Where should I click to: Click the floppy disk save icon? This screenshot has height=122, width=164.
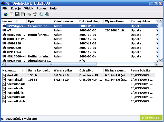click(x=17, y=14)
